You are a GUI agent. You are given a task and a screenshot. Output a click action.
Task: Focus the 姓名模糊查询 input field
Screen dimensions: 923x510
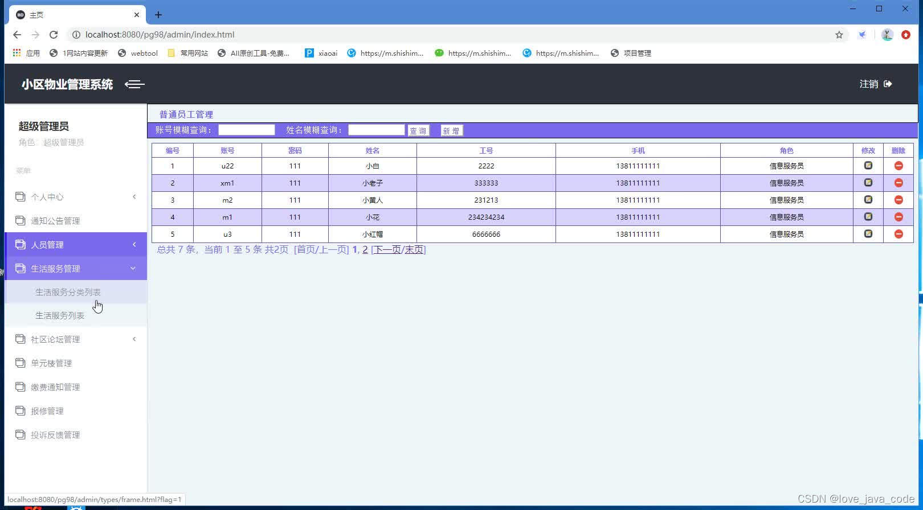coord(377,130)
